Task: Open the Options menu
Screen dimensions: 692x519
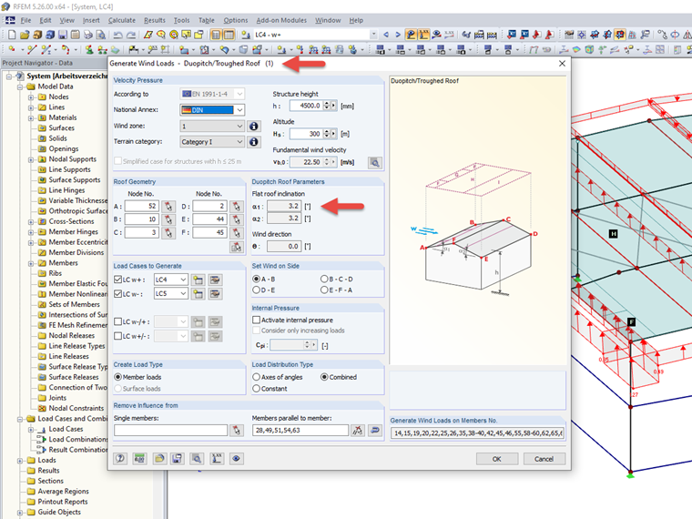Action: point(236,20)
